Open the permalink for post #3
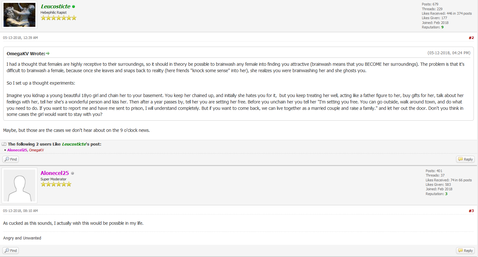478x257 pixels. [x=471, y=211]
